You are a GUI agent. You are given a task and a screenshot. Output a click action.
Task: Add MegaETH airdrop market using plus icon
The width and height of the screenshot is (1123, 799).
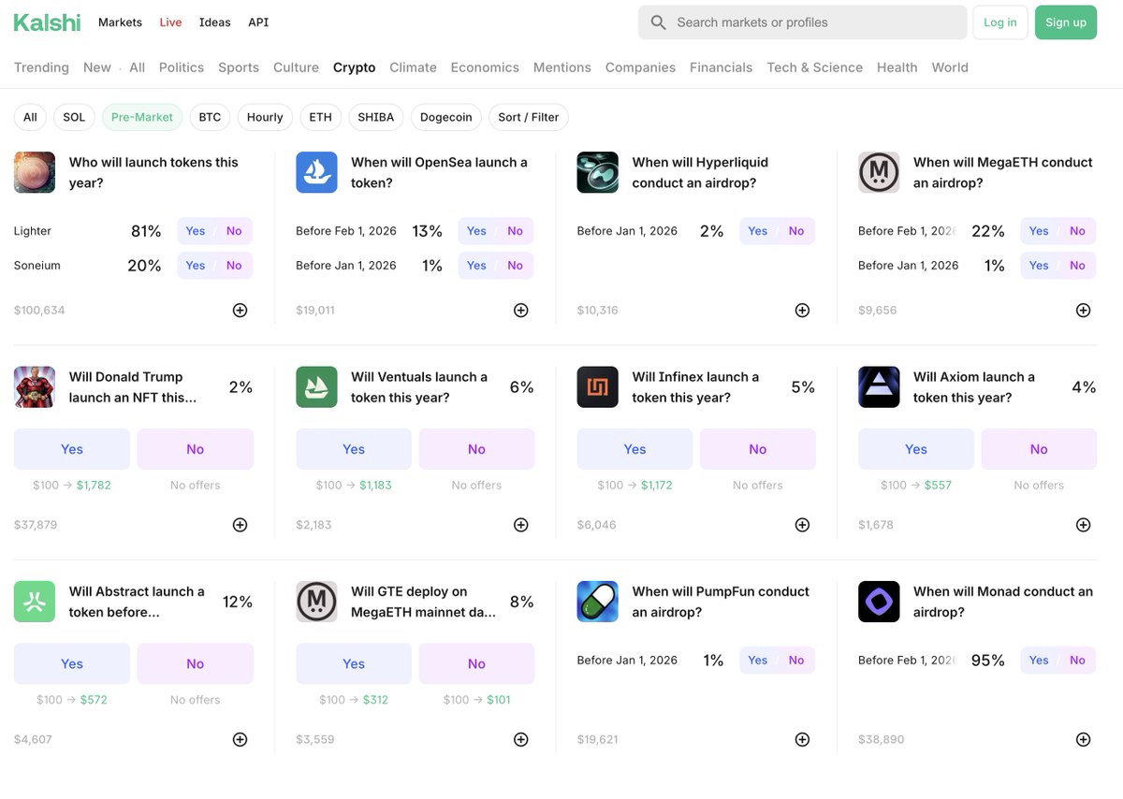tap(1083, 310)
